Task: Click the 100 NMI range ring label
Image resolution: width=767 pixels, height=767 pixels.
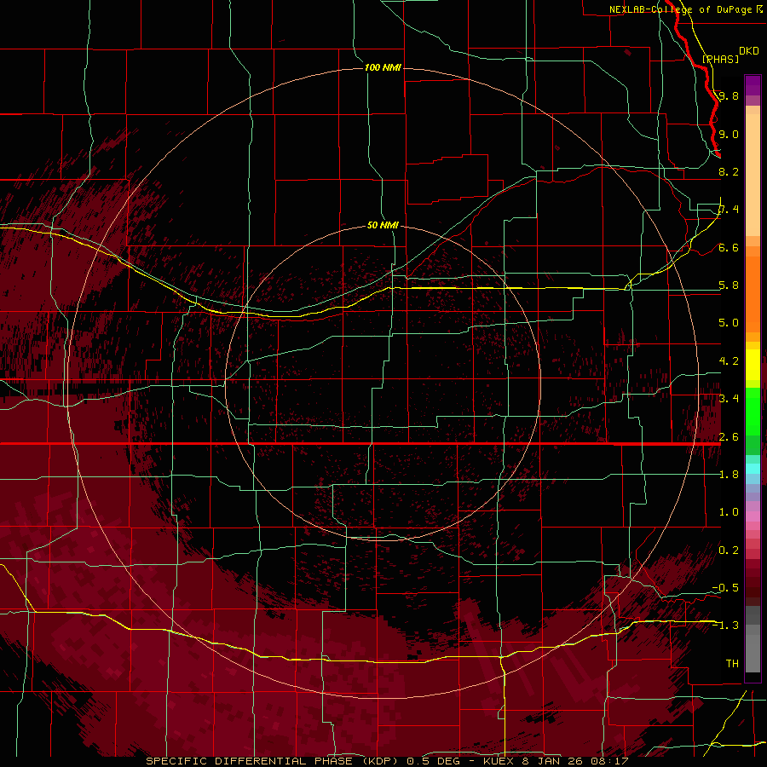Action: [x=383, y=67]
